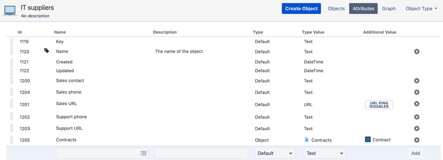Click the Contract reference color square
The image size is (443, 160).
coord(368,139)
